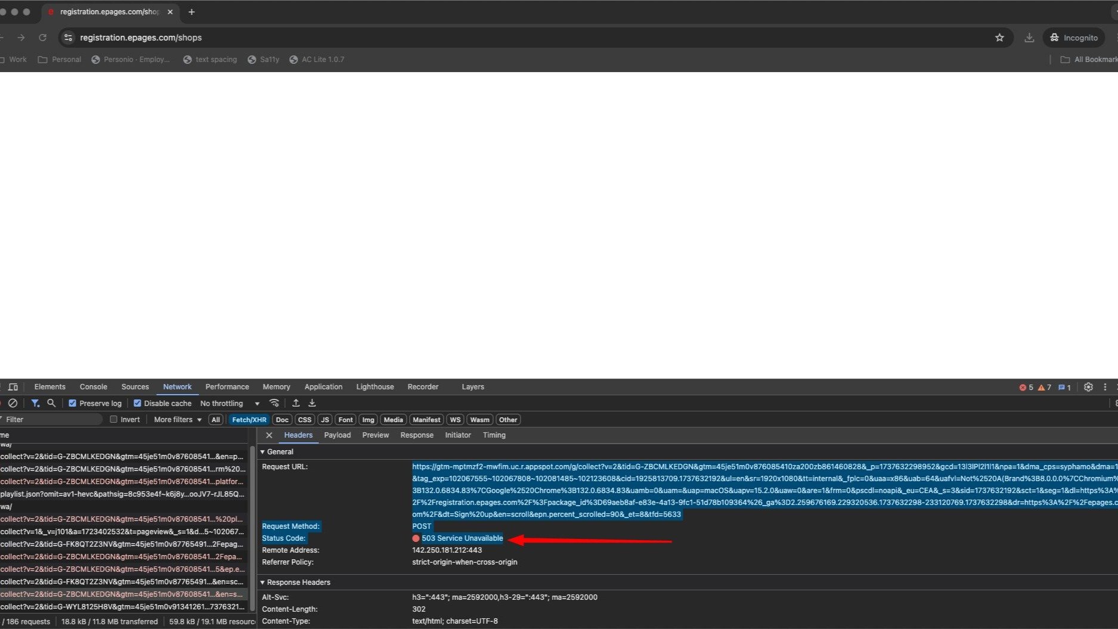
Task: Toggle the network filter funnel icon
Action: (x=35, y=404)
